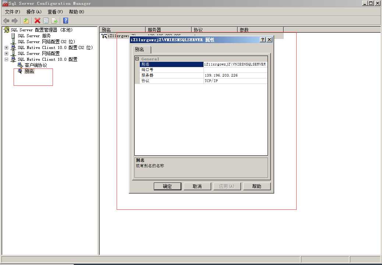Viewport: 382px width, 265px height.
Task: Expand SQL Server 网络配置 node
Action: (7, 53)
